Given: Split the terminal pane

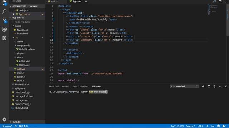Looking at the screenshot, I should (x=209, y=86).
